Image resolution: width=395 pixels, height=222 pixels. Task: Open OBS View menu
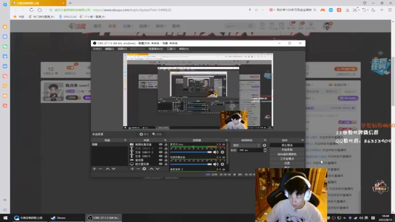coord(122,49)
